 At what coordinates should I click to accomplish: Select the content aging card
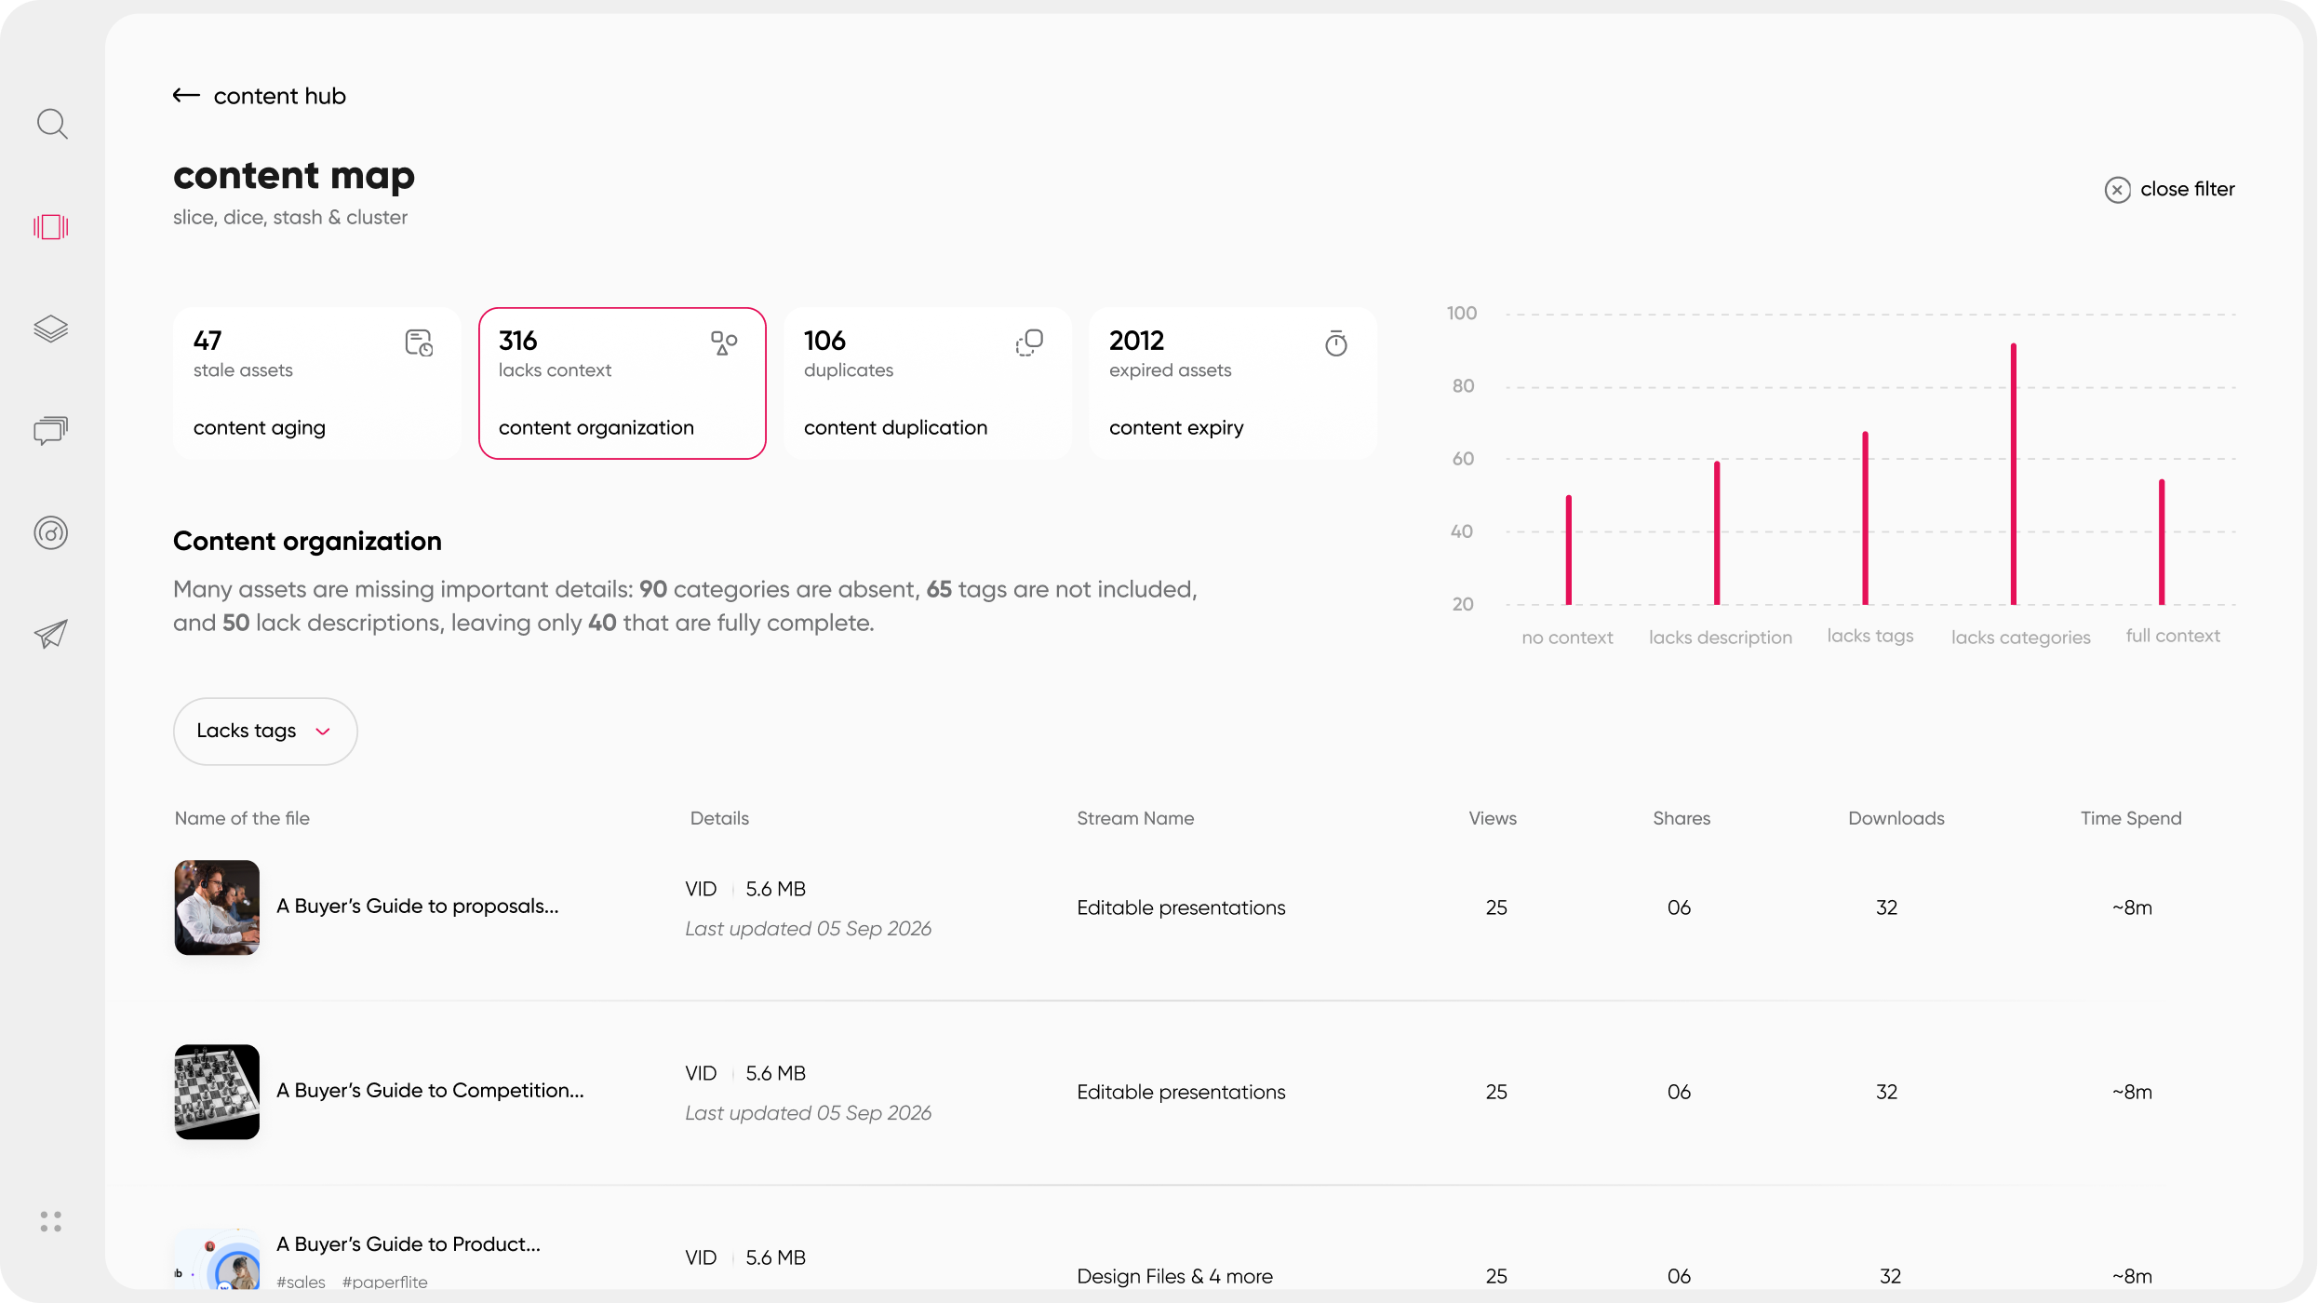[x=316, y=383]
